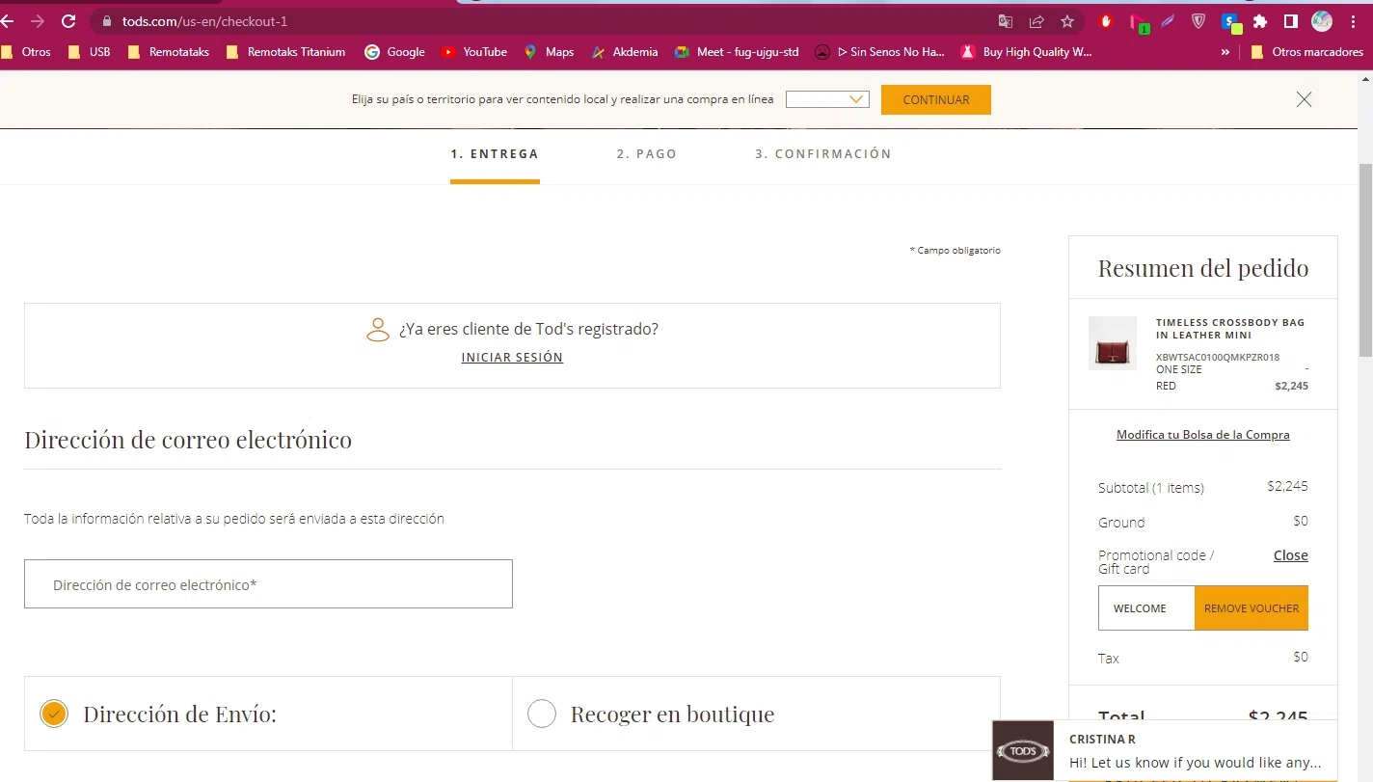Click the purple feather extension icon
The height and width of the screenshot is (782, 1373).
[x=1168, y=21]
